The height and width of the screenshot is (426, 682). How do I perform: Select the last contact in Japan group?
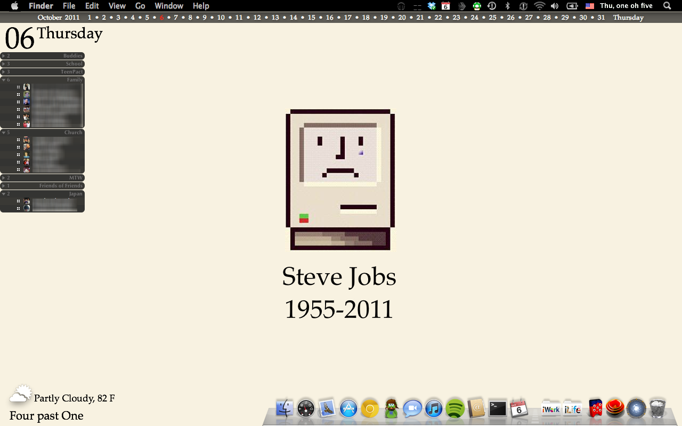coord(42,208)
